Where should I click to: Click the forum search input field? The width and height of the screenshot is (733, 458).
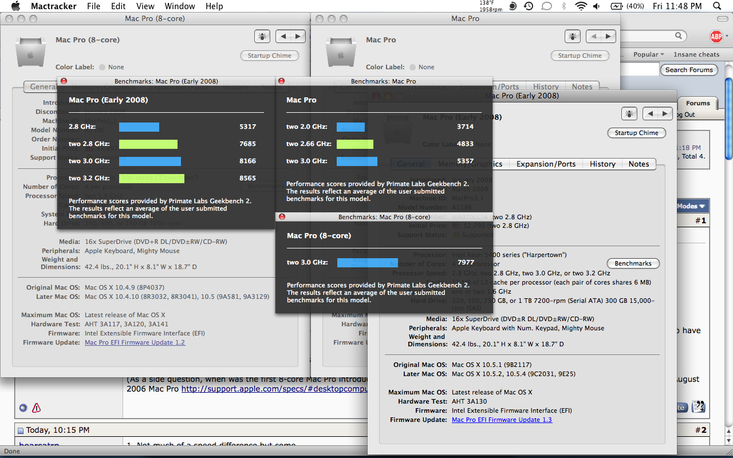(640, 70)
